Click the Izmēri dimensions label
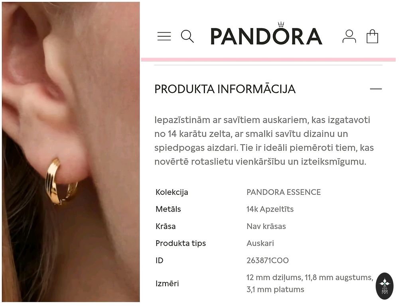 [167, 283]
